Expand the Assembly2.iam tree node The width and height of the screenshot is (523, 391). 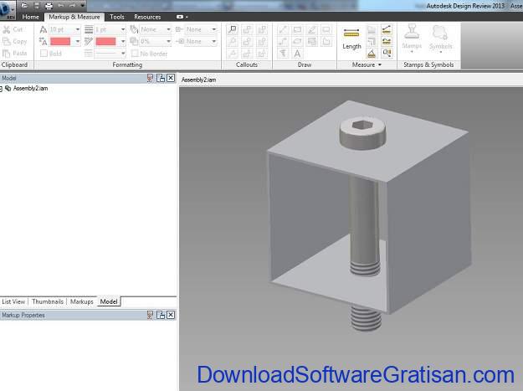[x=1, y=89]
